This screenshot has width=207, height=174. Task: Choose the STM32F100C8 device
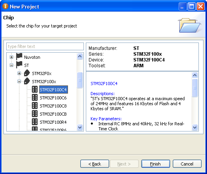click(53, 106)
